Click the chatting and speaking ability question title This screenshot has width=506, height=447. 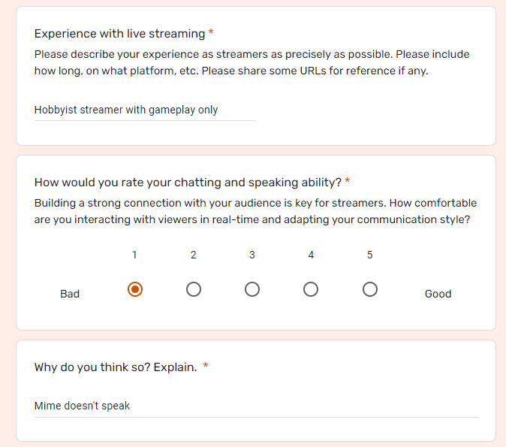pyautogui.click(x=188, y=183)
